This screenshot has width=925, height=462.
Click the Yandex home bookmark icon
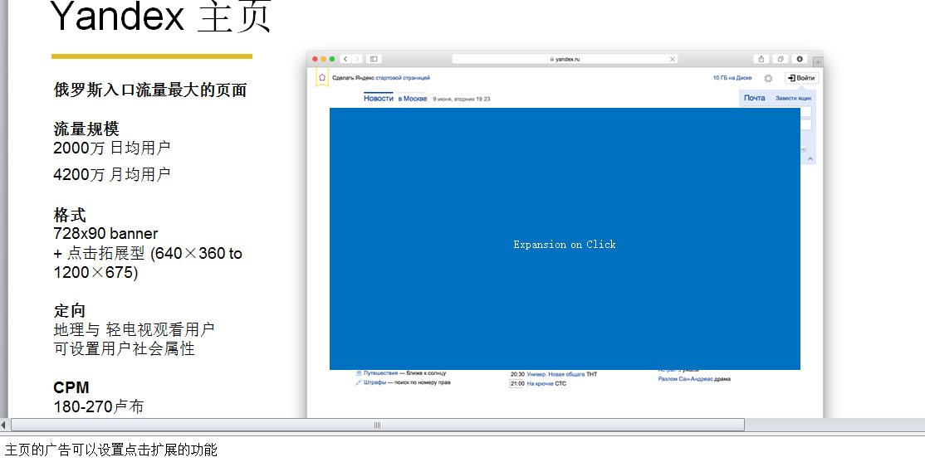coord(322,78)
